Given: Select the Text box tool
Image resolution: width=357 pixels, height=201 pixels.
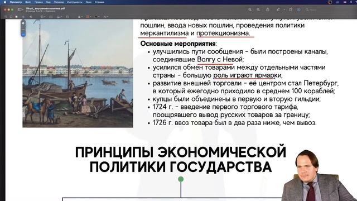Looking at the screenshot, I should [51, 17].
